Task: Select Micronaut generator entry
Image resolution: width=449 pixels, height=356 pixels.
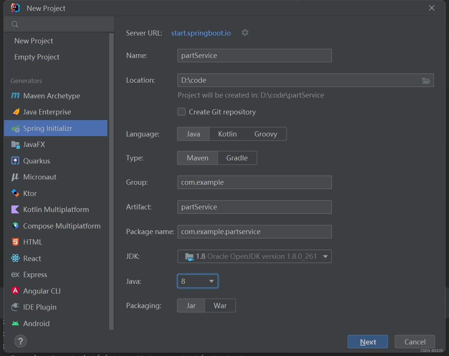Action: (x=56, y=177)
